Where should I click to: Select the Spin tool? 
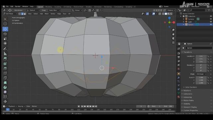pyautogui.click(x=5, y=87)
